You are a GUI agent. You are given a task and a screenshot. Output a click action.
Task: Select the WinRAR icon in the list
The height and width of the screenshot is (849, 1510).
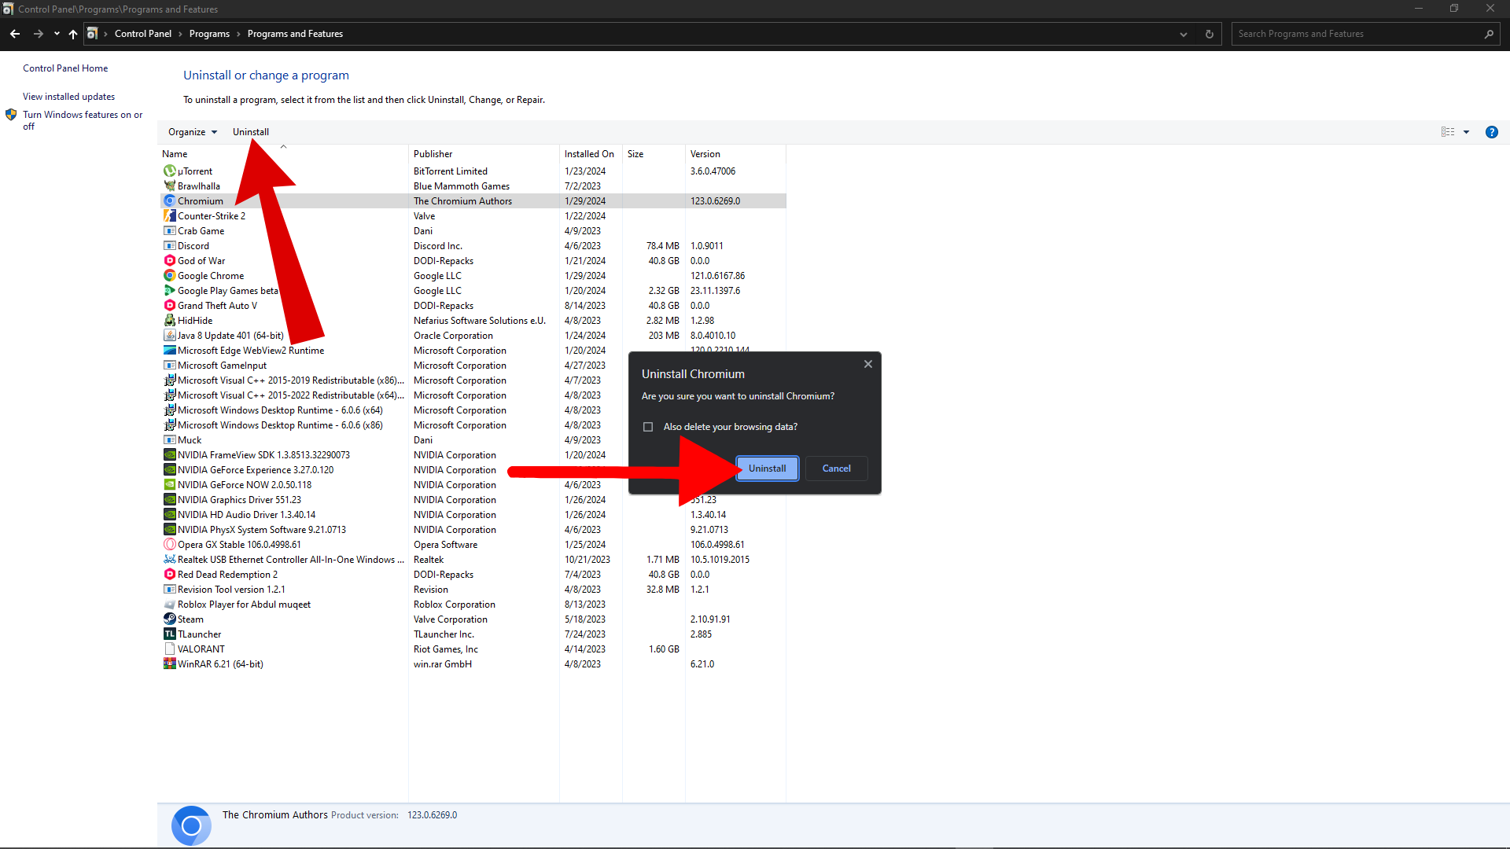[169, 663]
